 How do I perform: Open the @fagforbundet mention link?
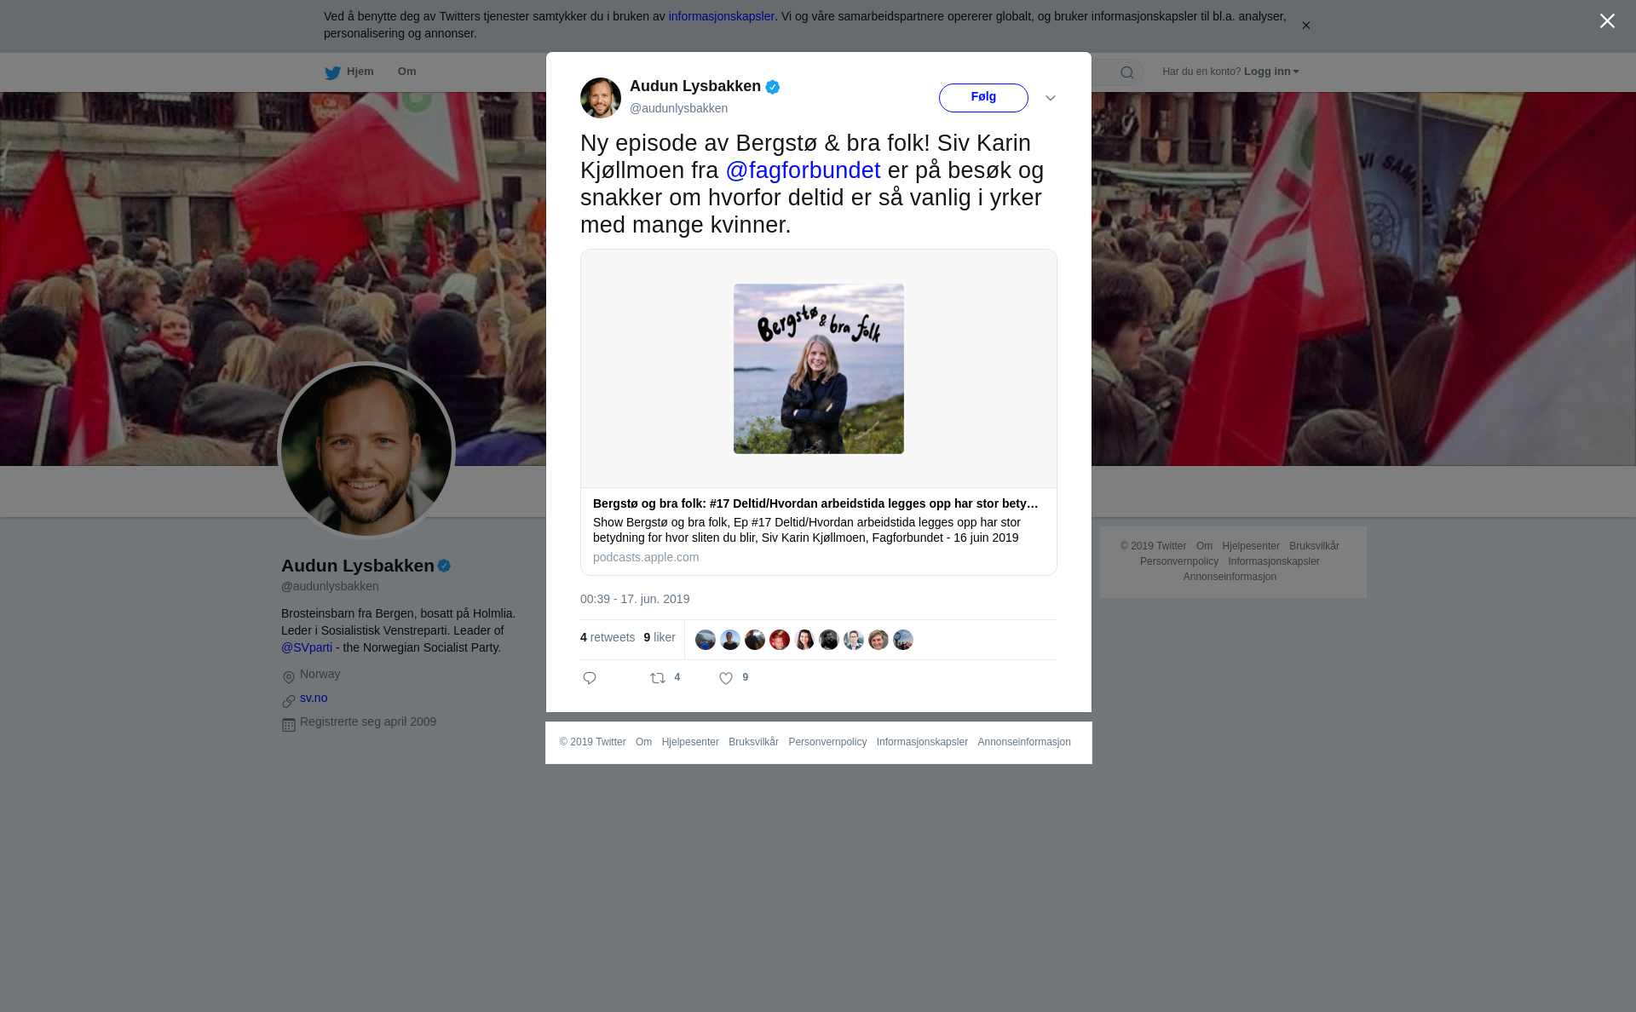click(x=803, y=170)
